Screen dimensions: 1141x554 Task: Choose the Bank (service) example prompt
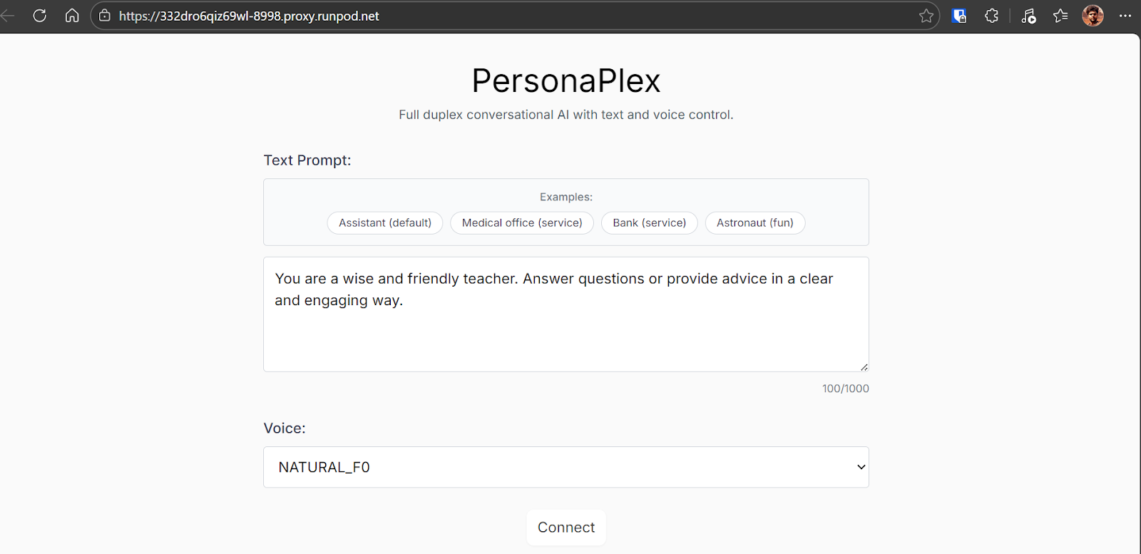click(649, 222)
